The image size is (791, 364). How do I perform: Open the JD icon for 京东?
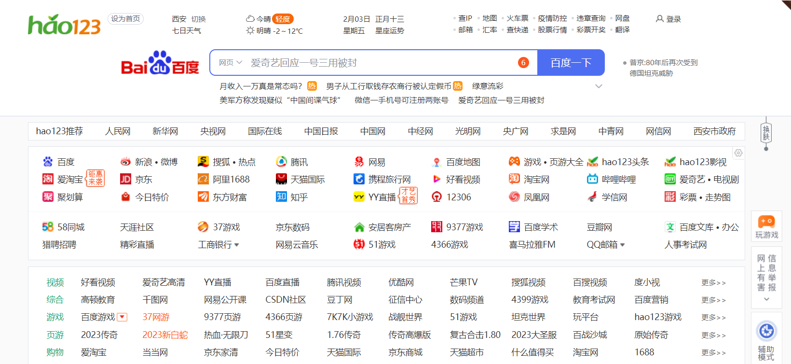point(125,179)
